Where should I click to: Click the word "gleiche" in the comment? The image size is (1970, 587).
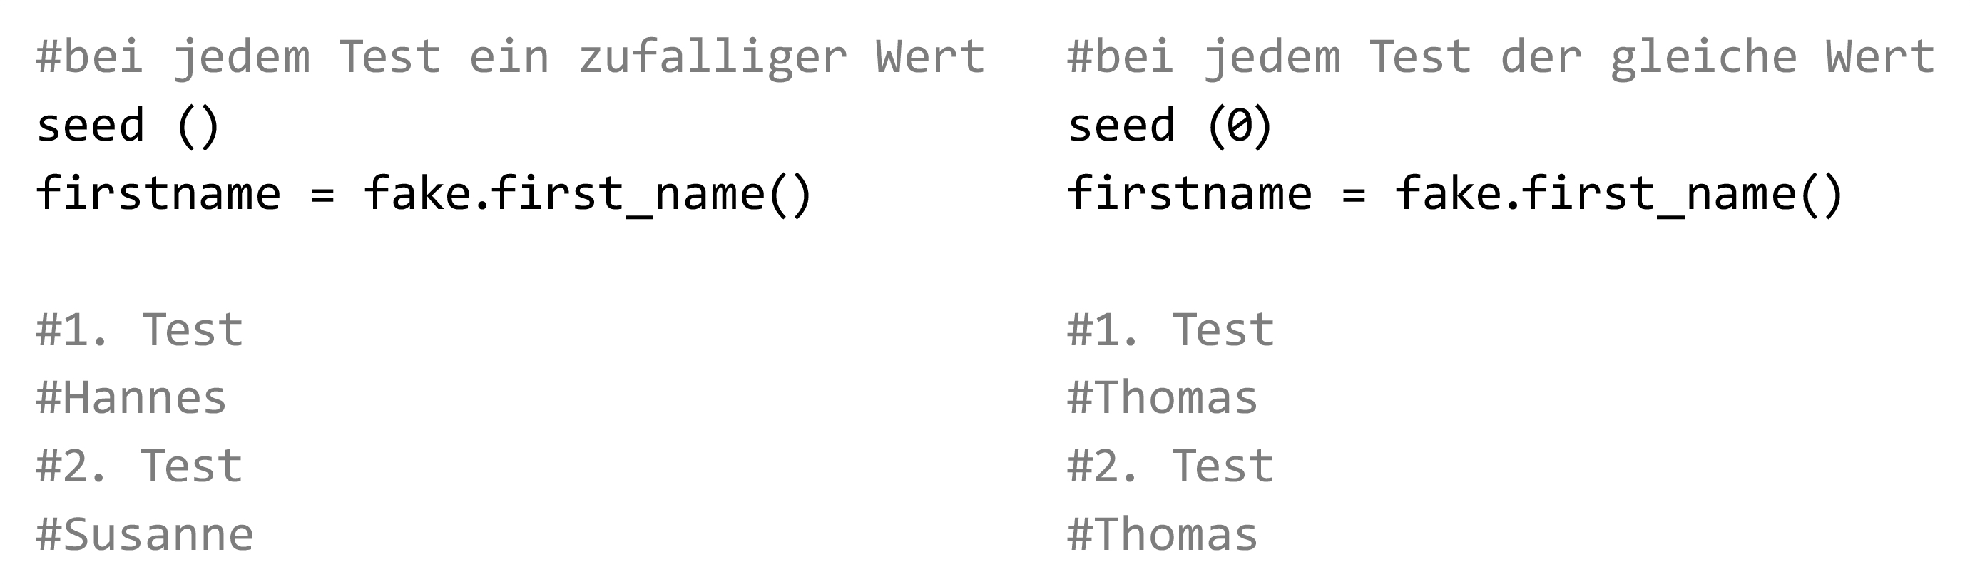pyautogui.click(x=1704, y=57)
